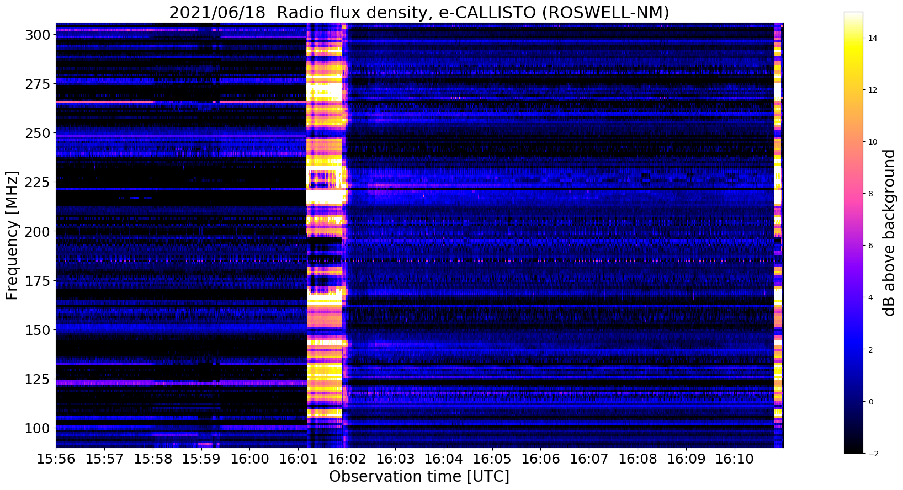
Task: Click the 16:02 time tick label
Action: (347, 459)
